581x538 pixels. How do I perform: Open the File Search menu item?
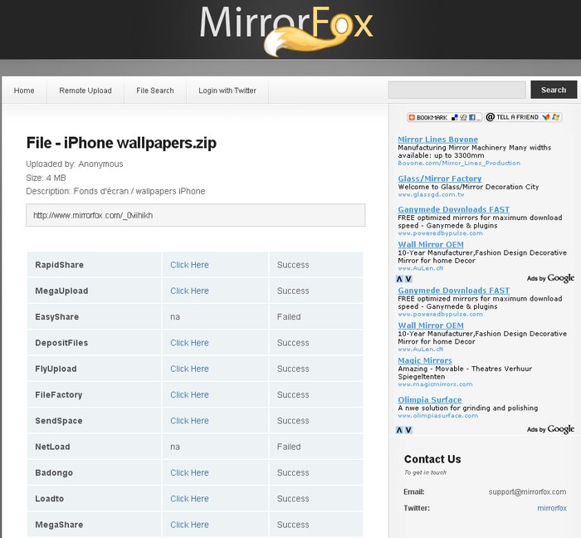[155, 90]
